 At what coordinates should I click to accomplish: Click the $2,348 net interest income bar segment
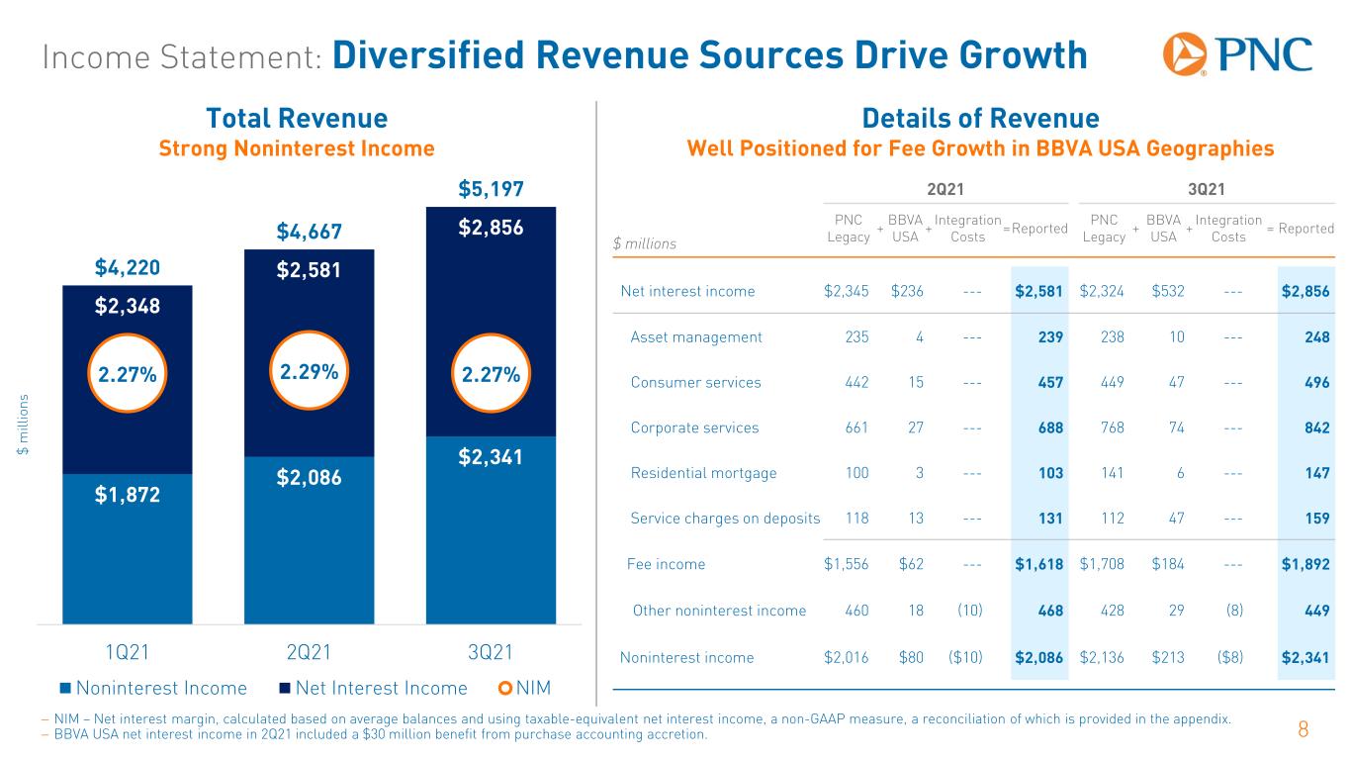pyautogui.click(x=127, y=380)
